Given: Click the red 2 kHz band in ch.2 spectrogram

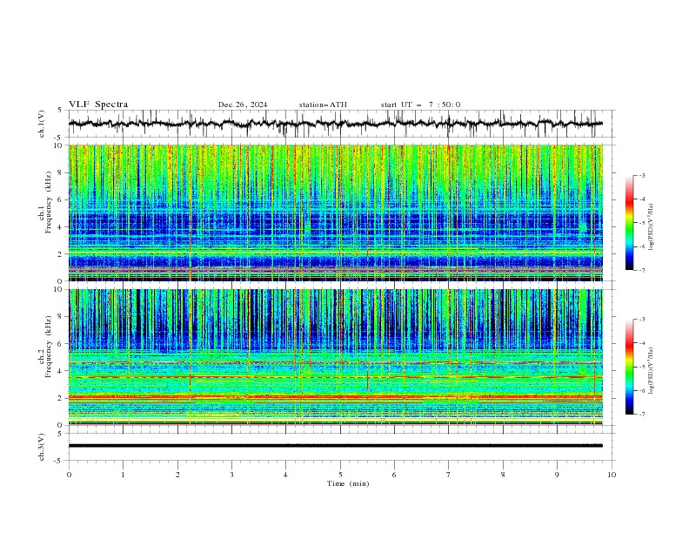Looking at the screenshot, I should point(336,396).
